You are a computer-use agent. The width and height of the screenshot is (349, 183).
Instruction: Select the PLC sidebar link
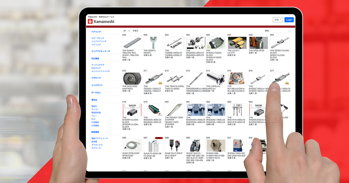(x=93, y=119)
